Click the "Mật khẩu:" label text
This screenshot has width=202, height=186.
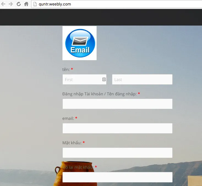tap(72, 143)
